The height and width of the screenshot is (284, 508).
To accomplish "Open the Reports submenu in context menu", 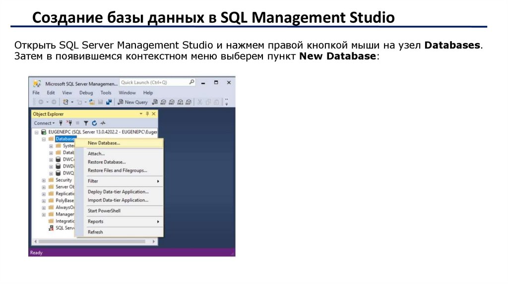I will [x=119, y=221].
